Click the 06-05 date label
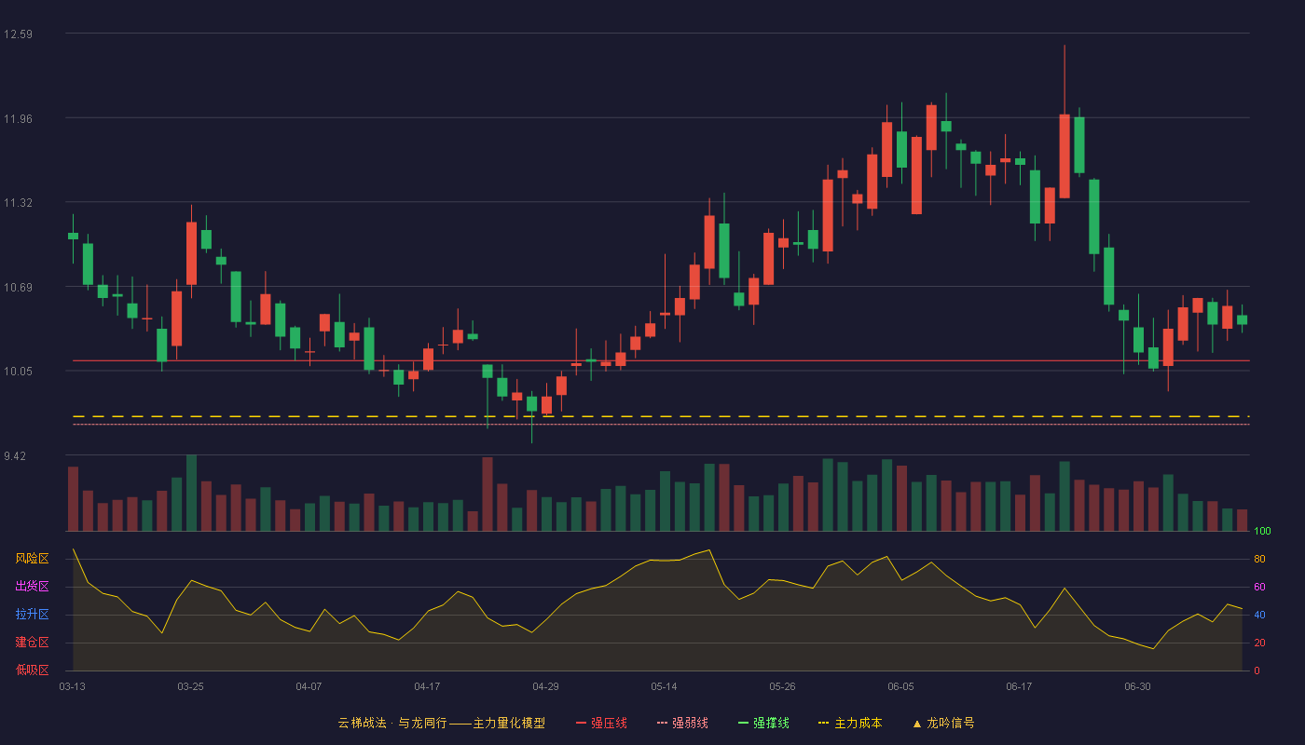This screenshot has height=745, width=1305. (x=900, y=686)
